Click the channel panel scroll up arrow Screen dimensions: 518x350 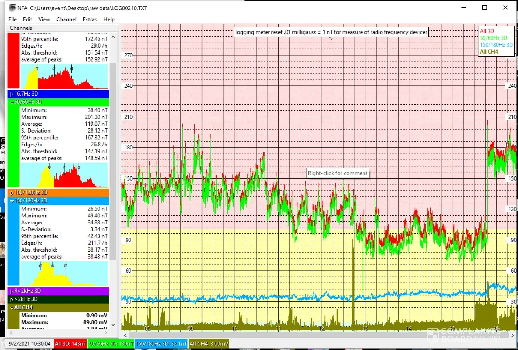click(113, 37)
